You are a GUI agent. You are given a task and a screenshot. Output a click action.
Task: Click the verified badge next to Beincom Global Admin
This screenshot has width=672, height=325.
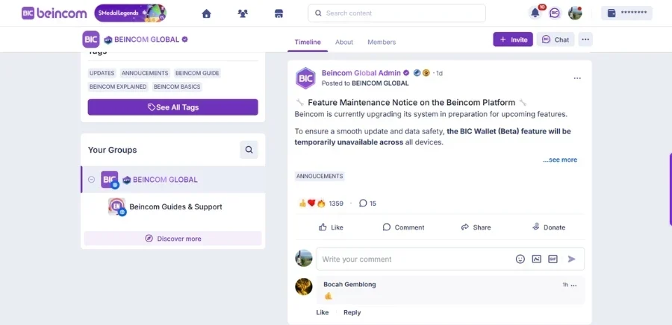(x=406, y=73)
